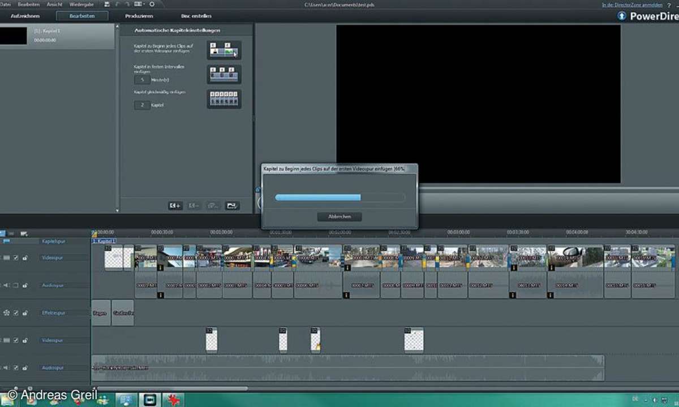Viewport: 679px width, 407px height.
Task: Click the redo arrow in the top toolbar
Action: [127, 4]
